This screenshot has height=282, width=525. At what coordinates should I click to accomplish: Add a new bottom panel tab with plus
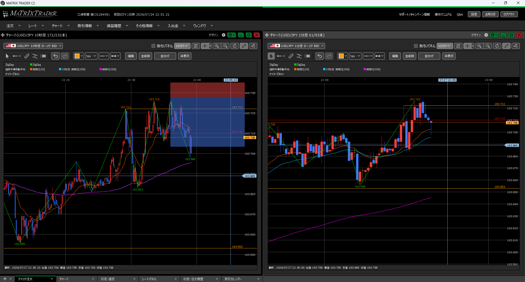click(5, 279)
